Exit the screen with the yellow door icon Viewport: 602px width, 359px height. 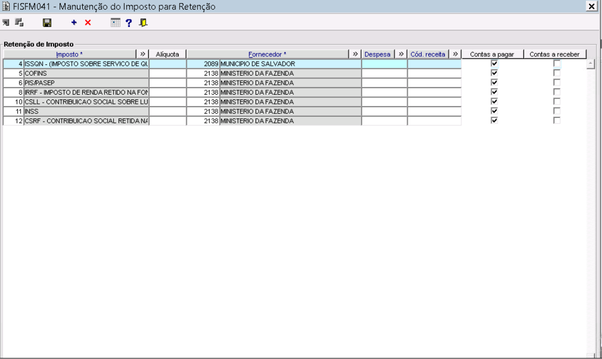[143, 23]
